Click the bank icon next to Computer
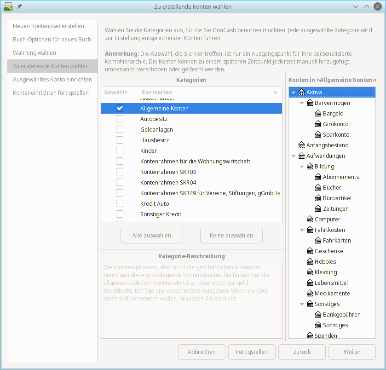386x370 pixels. pos(310,220)
